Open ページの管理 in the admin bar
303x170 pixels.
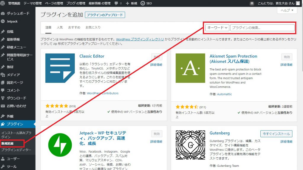tap(54, 3)
